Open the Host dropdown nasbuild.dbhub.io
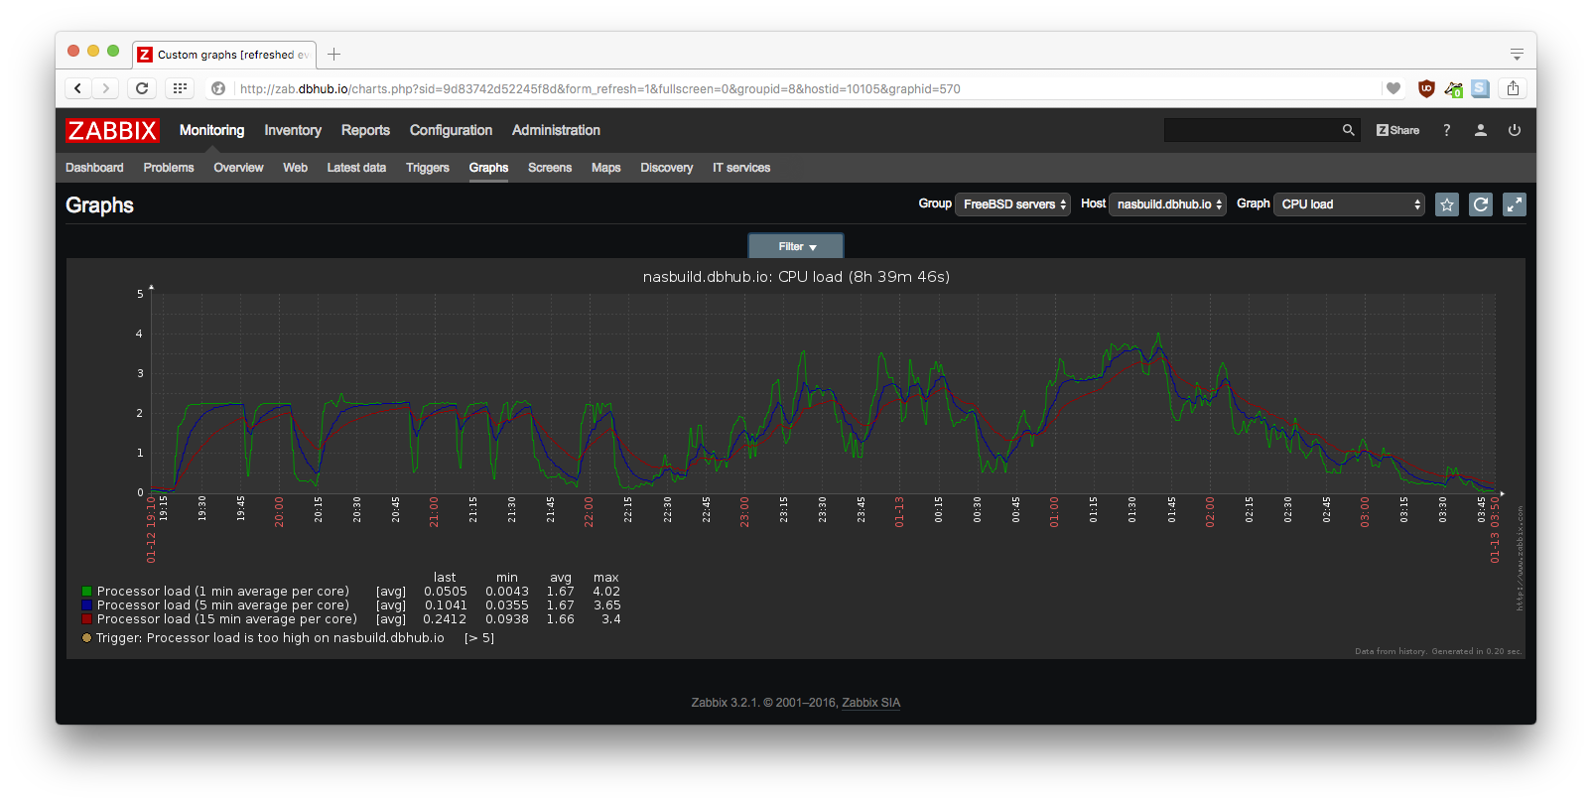The width and height of the screenshot is (1592, 804). [x=1167, y=204]
